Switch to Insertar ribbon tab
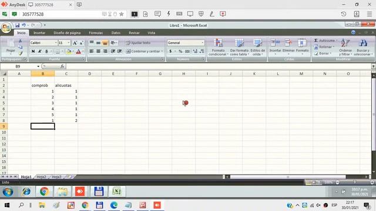This screenshot has height=211, width=376. tap(39, 33)
